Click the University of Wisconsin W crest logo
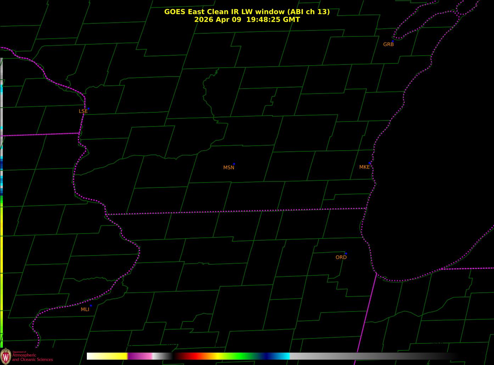 pyautogui.click(x=5, y=356)
